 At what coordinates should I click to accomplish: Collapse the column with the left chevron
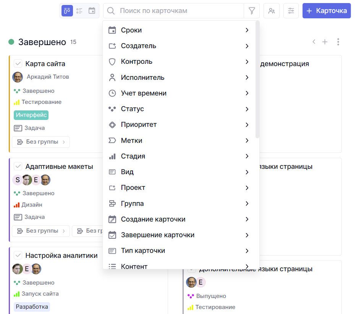point(314,42)
